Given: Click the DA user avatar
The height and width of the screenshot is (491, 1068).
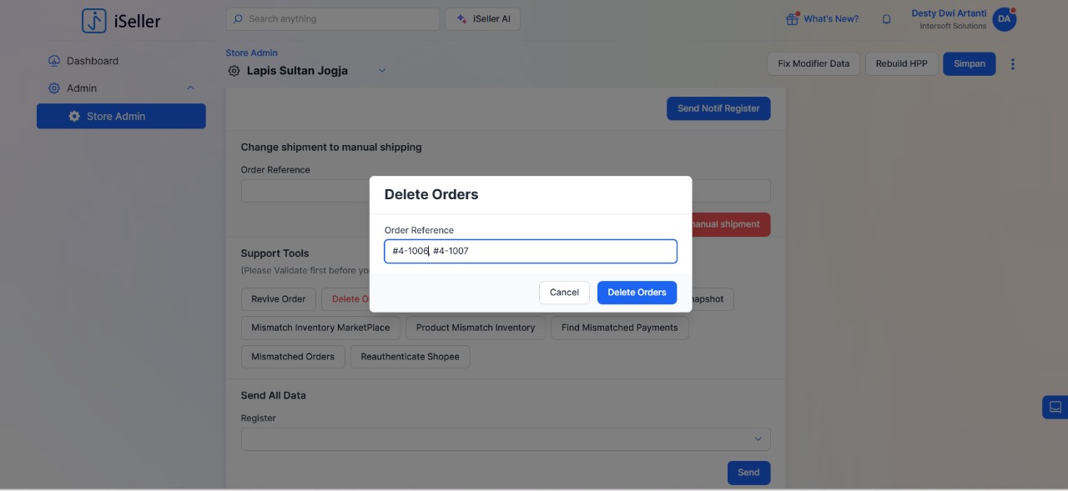Looking at the screenshot, I should click(x=1004, y=19).
